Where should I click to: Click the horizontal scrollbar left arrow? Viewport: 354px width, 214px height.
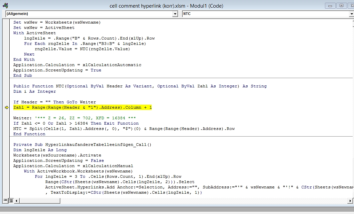coord(17,201)
